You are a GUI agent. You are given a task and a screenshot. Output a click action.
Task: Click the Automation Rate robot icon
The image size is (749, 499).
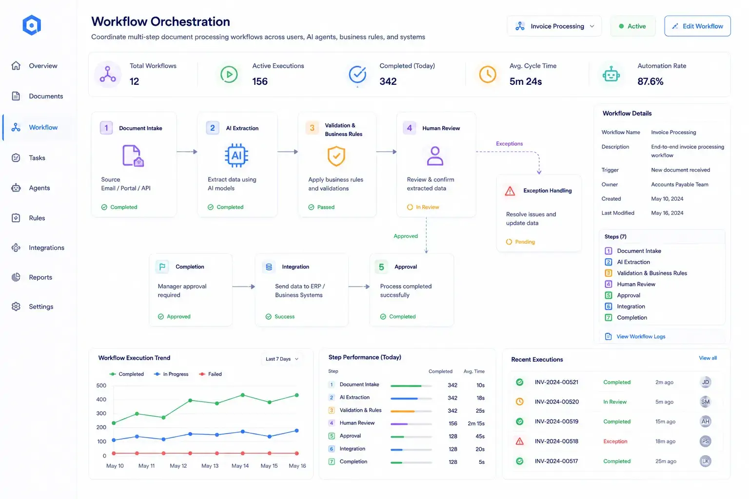[611, 74]
